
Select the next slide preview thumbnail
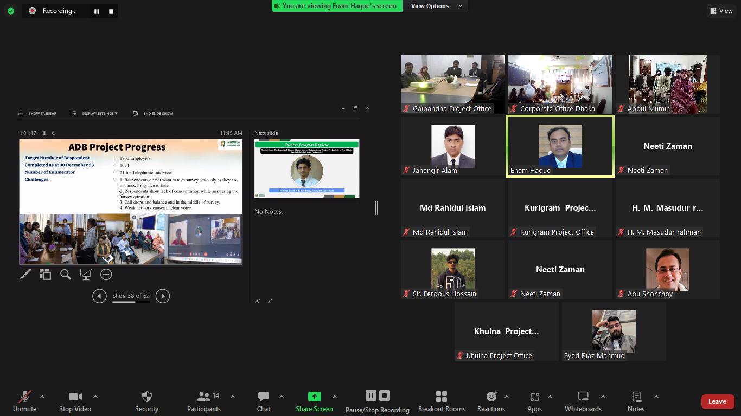306,168
